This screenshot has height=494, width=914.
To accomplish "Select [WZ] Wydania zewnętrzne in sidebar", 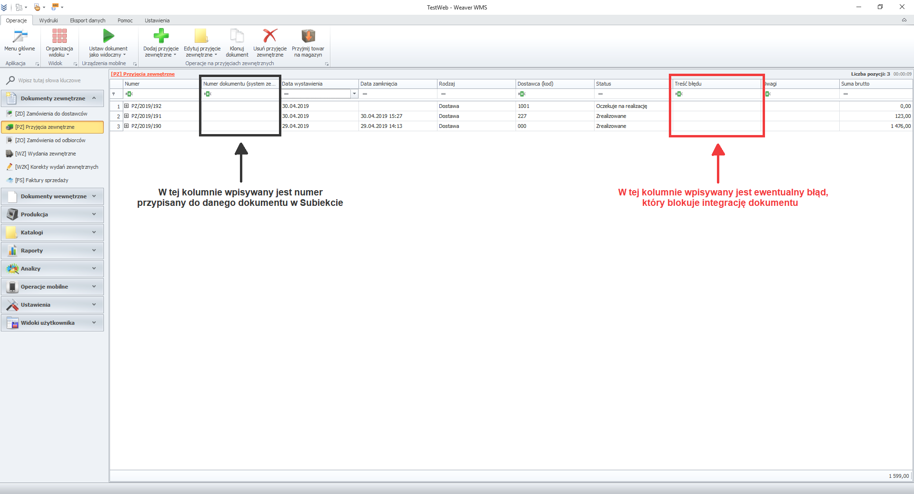I will click(x=45, y=154).
